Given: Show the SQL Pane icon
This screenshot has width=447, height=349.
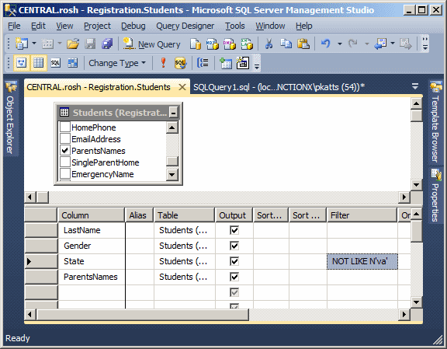Looking at the screenshot, I should tap(55, 62).
